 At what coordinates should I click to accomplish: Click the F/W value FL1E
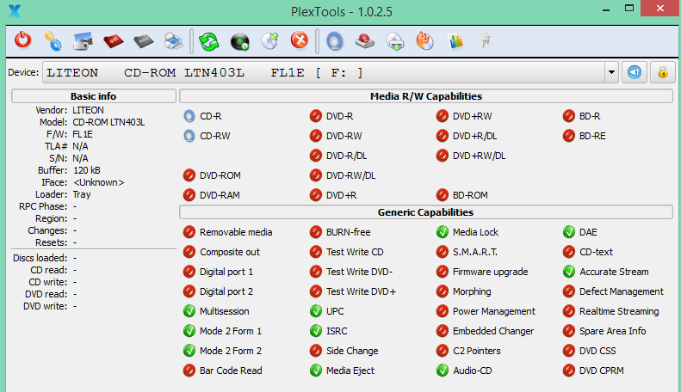[x=83, y=134]
